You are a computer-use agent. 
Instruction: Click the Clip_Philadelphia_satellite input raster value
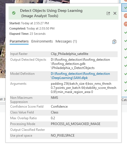pyautogui.click(x=70, y=54)
